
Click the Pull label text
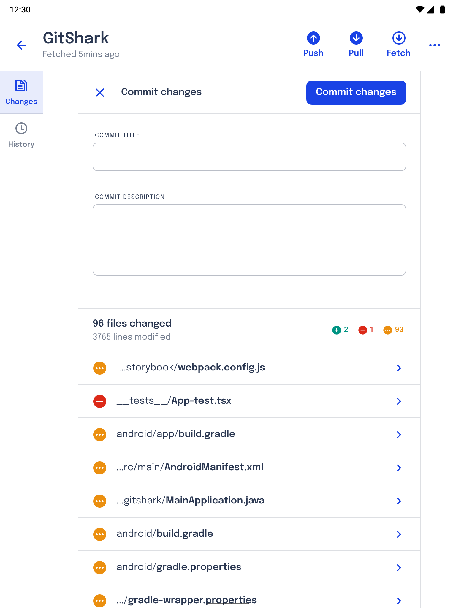[x=356, y=53]
